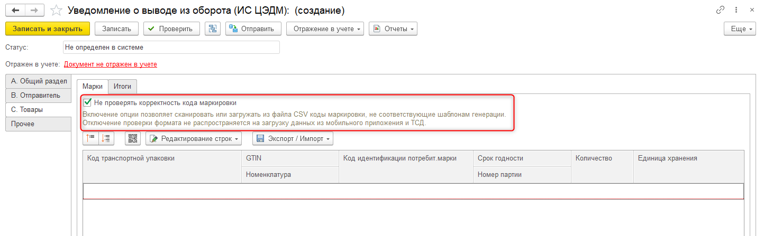The image size is (764, 236).
Task: Switch to the Итоги tab
Action: pos(123,87)
